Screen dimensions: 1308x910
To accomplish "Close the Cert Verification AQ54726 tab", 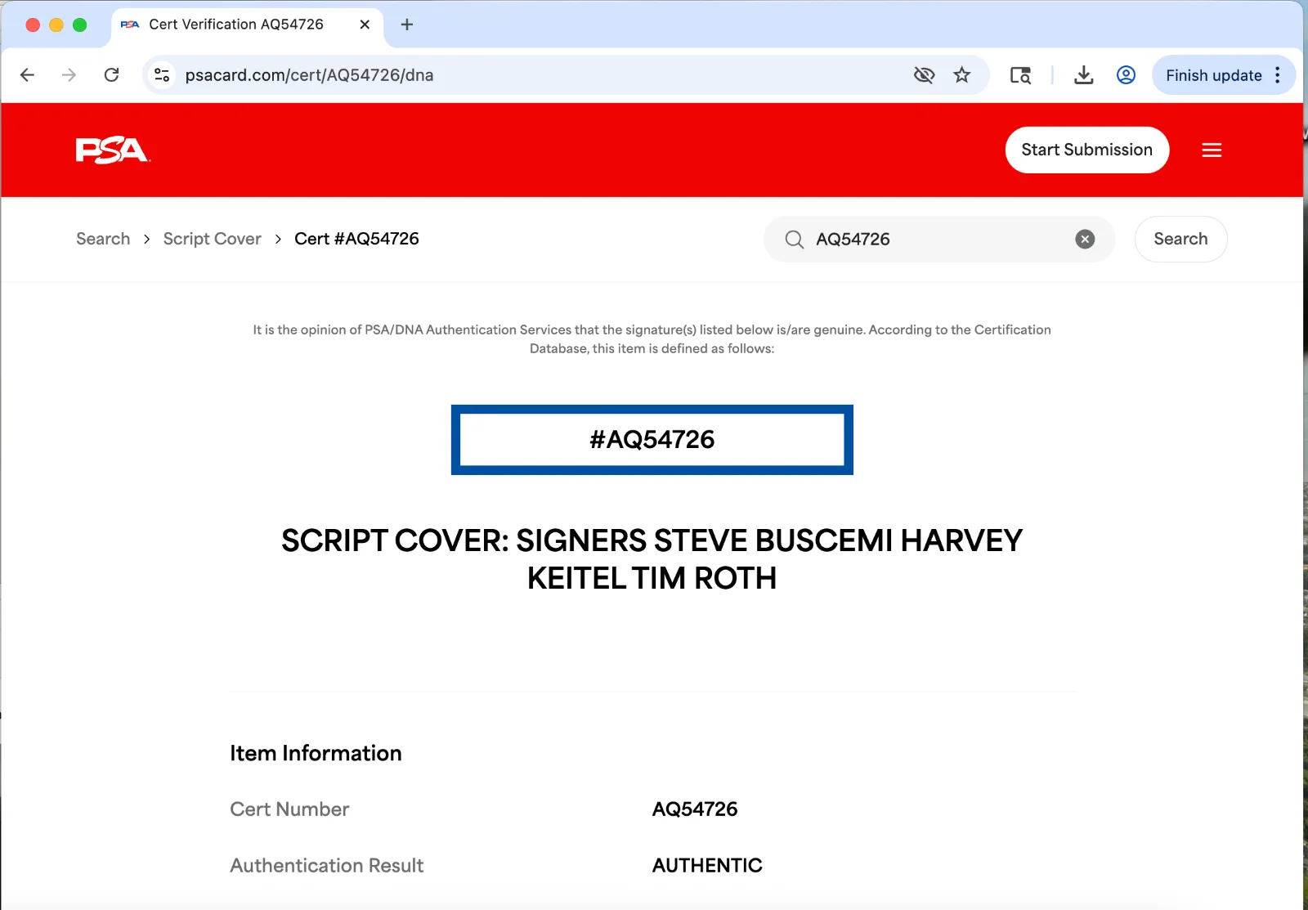I will [365, 25].
